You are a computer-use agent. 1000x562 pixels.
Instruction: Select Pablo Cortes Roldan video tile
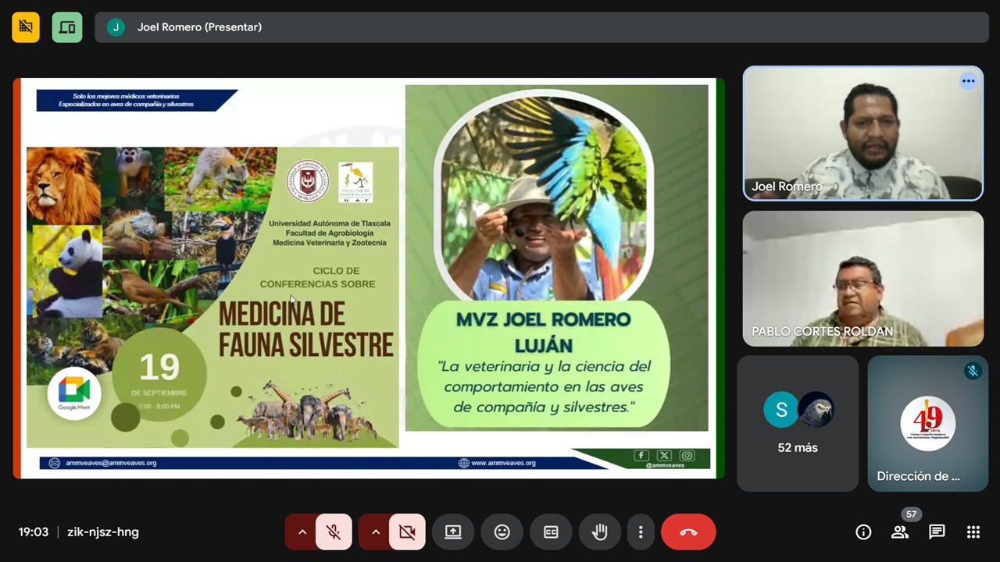pos(862,279)
